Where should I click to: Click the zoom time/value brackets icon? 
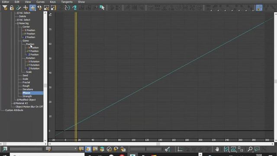click(x=241, y=149)
